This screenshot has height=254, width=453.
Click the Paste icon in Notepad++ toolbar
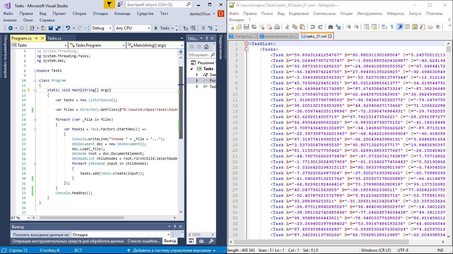(x=302, y=27)
